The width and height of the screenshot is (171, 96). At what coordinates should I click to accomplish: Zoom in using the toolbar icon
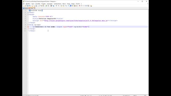click(x=56, y=6)
